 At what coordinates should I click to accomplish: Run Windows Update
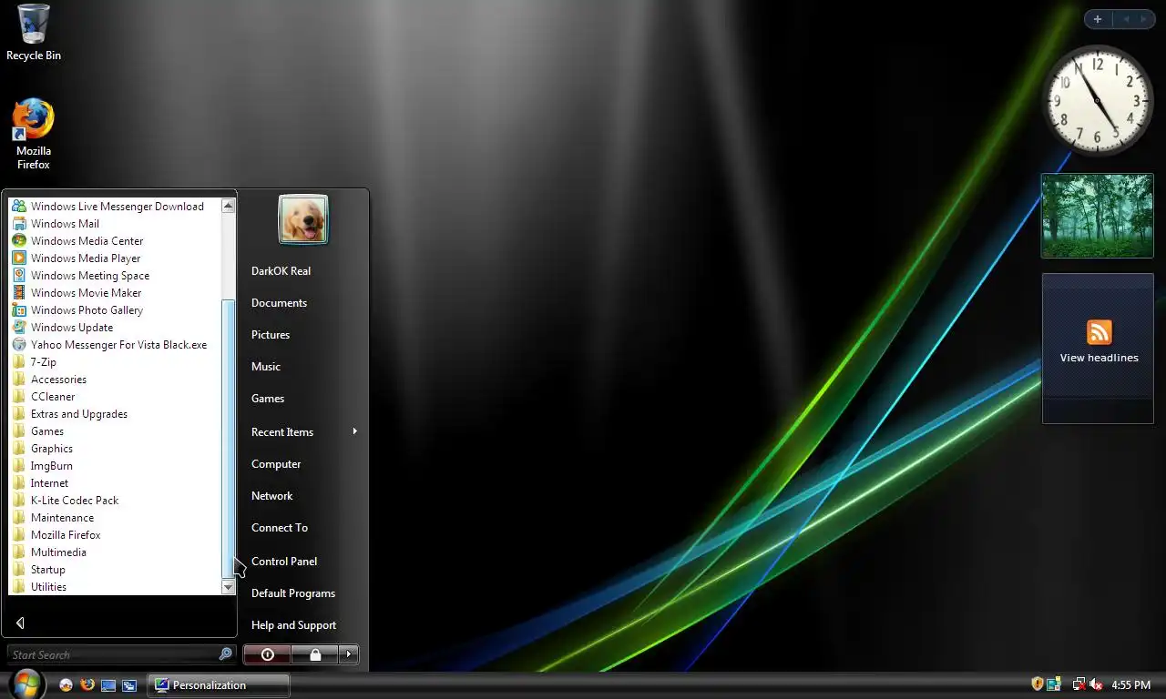tap(62, 328)
